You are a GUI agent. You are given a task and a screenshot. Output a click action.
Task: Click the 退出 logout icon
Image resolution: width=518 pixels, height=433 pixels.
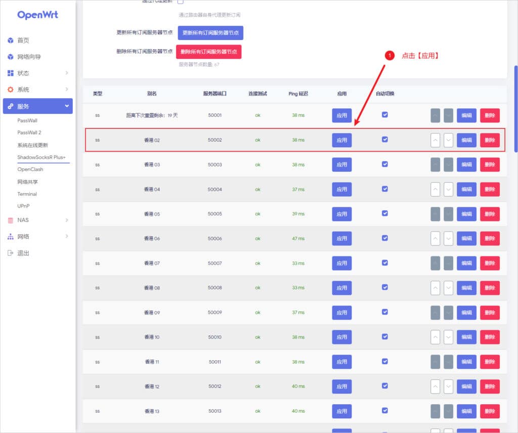(10, 253)
